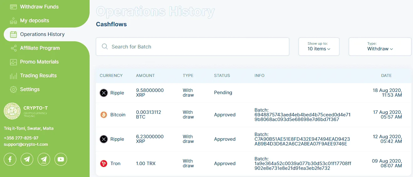
Task: Open Withdraw Funds menu item
Action: pos(39,7)
